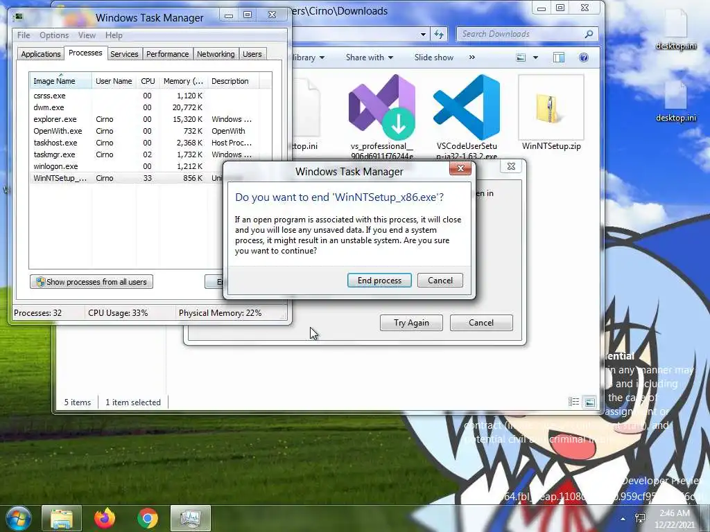Switch Explorer to large icons view icon
This screenshot has height=532, width=710.
coord(589,402)
